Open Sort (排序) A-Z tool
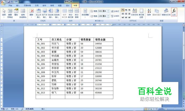 click(149, 12)
